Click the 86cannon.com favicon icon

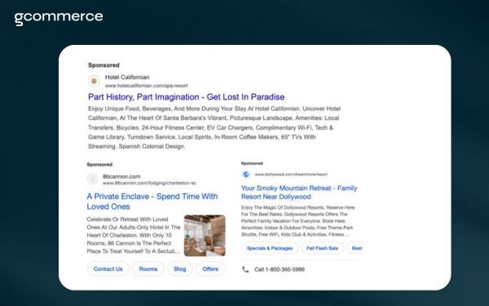92,180
